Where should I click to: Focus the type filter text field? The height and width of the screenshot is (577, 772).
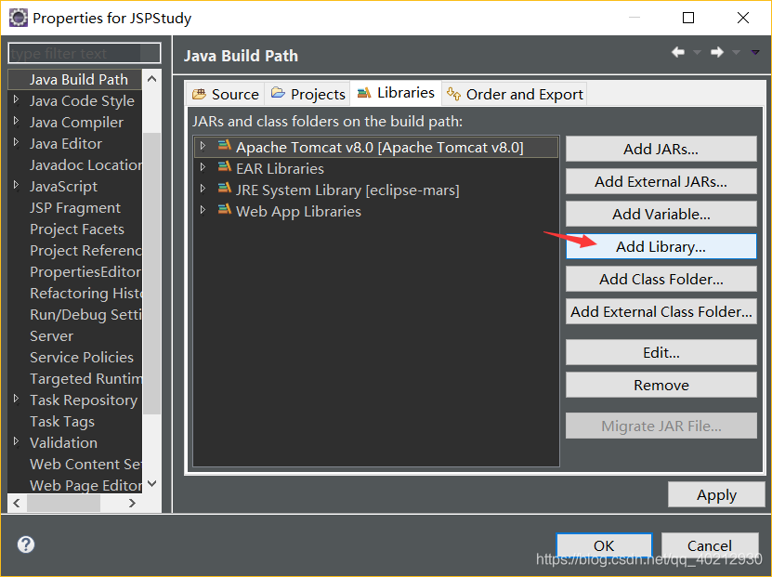pos(85,53)
